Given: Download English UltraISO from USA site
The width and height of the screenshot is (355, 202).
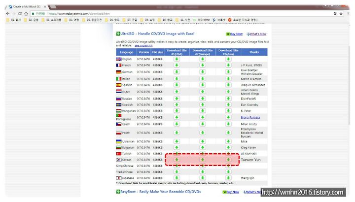Looking at the screenshot, I should tap(177, 59).
